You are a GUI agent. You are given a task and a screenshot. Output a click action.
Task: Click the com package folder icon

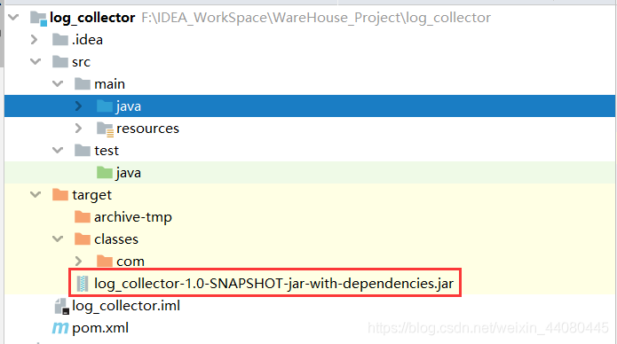pyautogui.click(x=104, y=261)
